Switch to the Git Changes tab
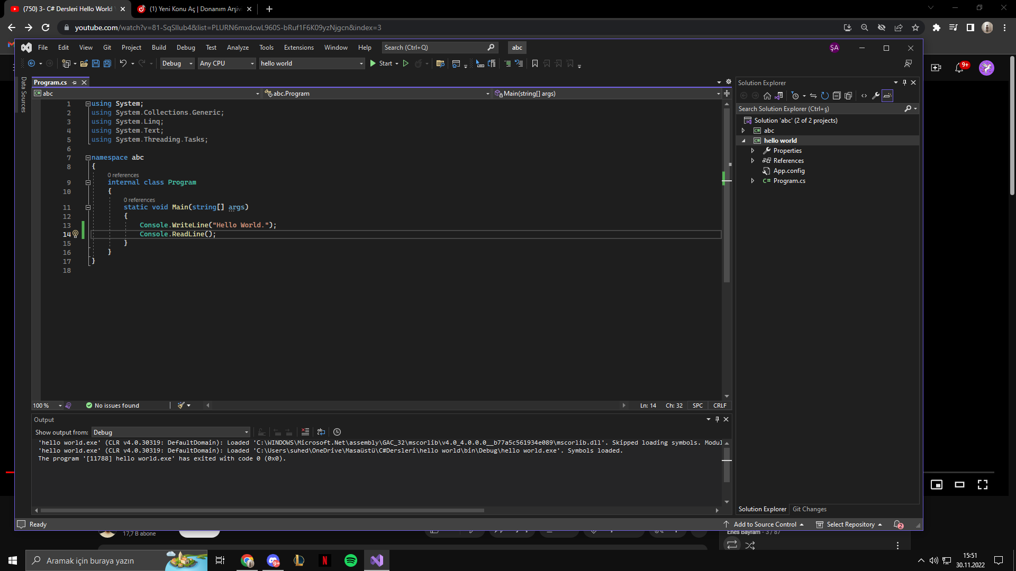Viewport: 1016px width, 571px height. coord(809,509)
